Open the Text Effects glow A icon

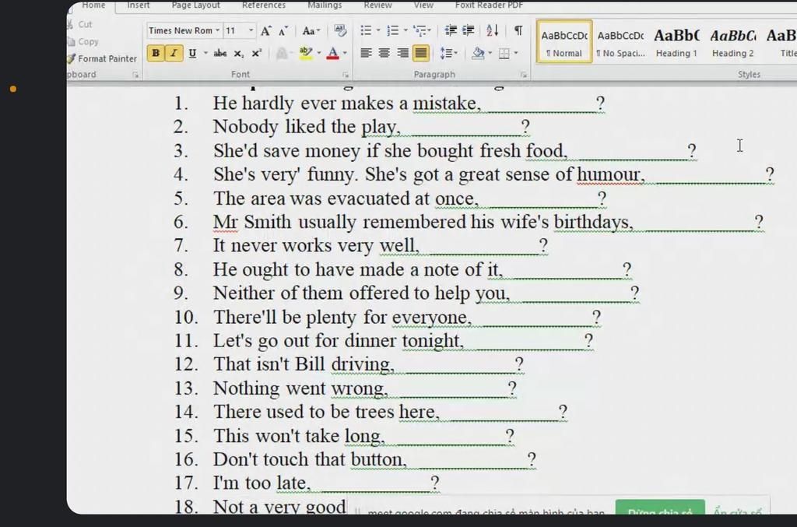pos(281,54)
